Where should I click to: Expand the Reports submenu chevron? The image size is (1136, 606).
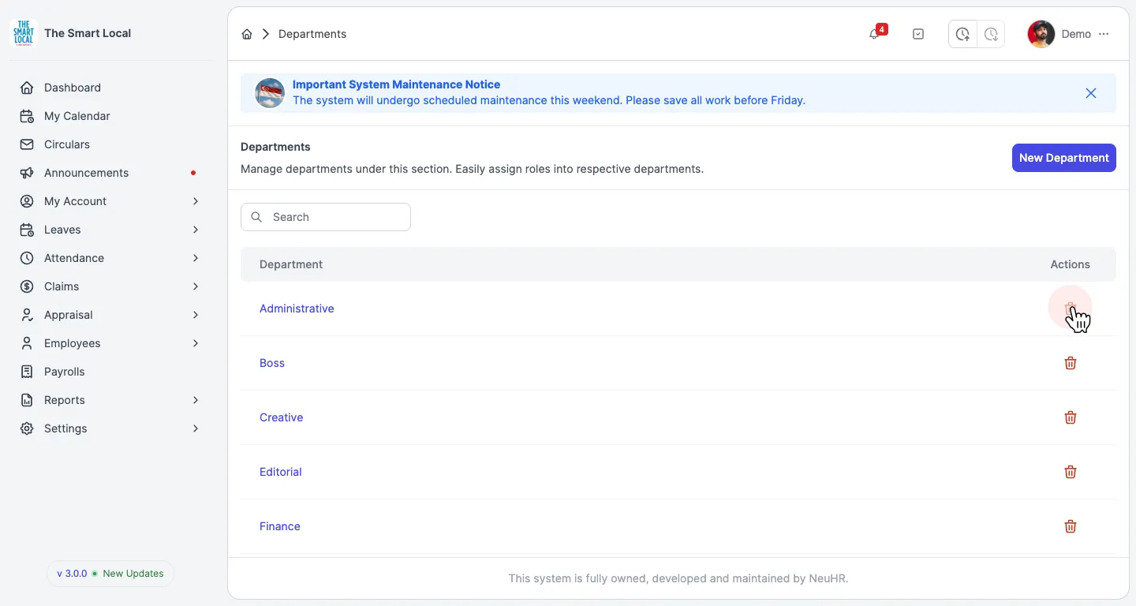click(x=196, y=400)
